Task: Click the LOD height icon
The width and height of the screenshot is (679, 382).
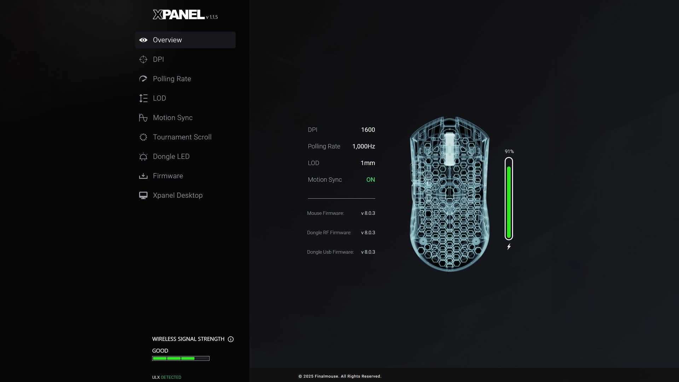Action: click(143, 98)
